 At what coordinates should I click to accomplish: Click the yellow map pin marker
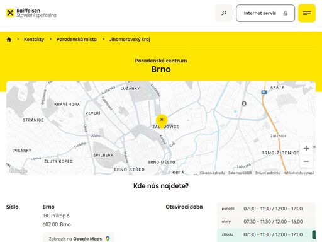(162, 121)
